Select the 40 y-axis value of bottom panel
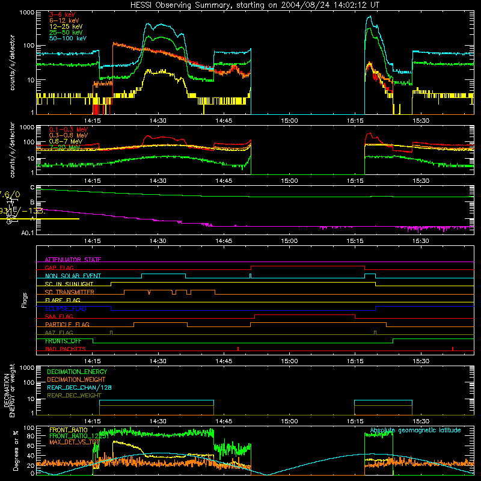The height and width of the screenshot is (481, 481). [x=31, y=456]
